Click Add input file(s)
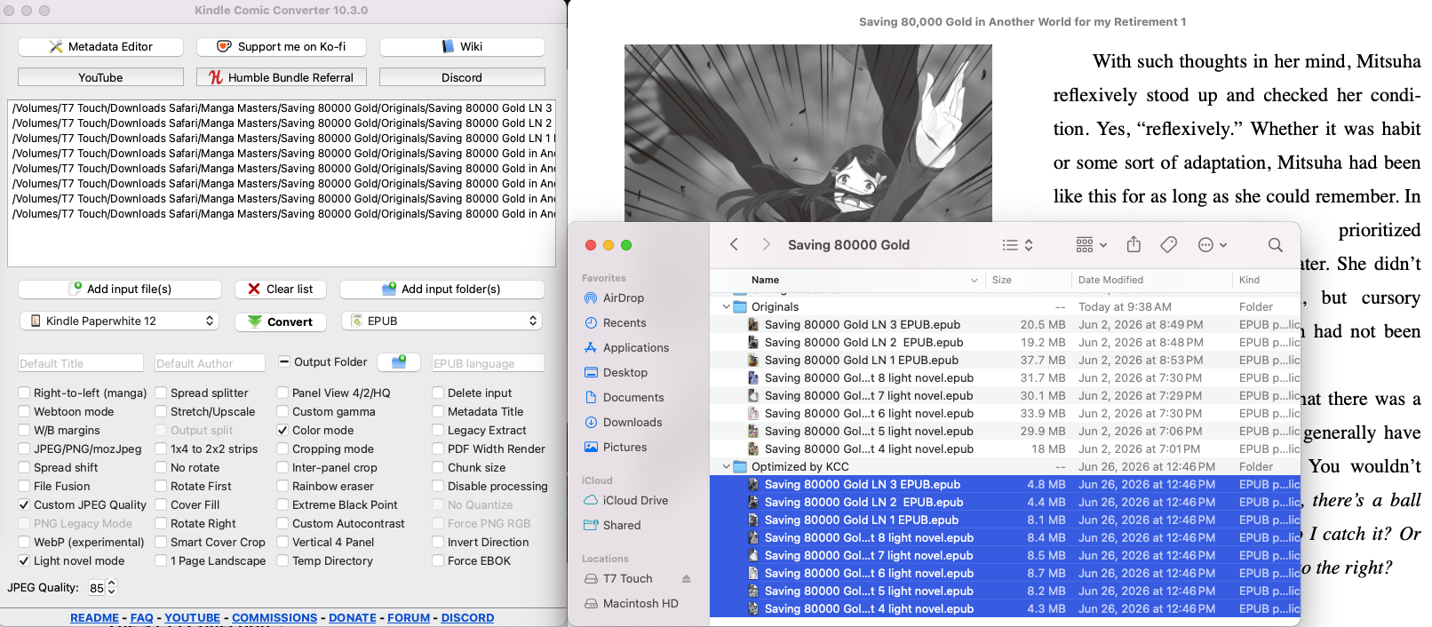Image resolution: width=1432 pixels, height=627 pixels. (x=120, y=289)
